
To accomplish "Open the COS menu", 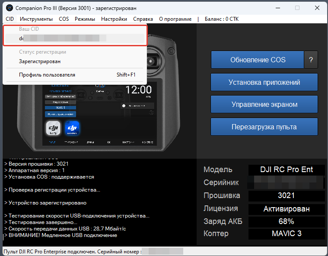I will (64, 19).
